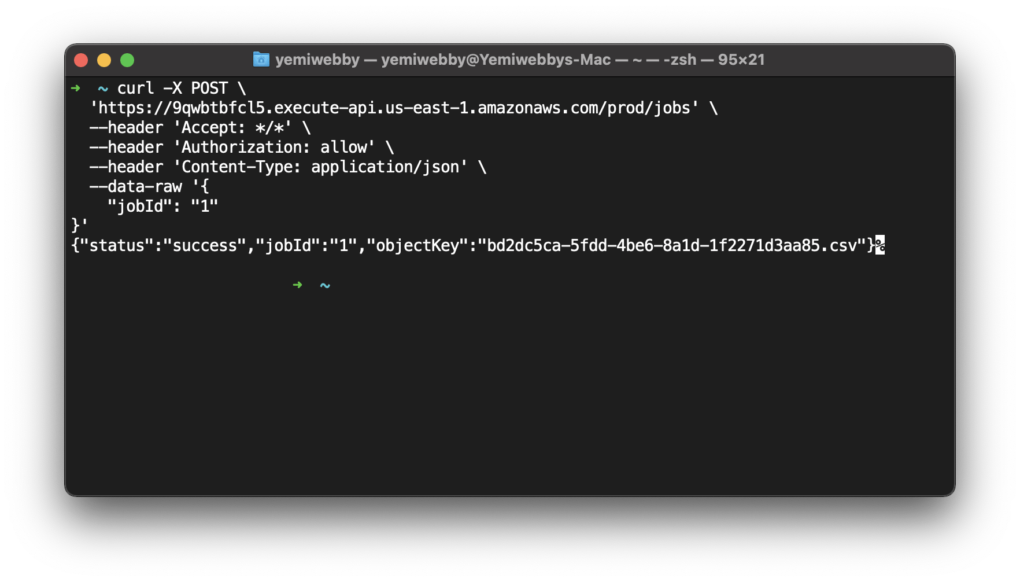The image size is (1020, 582).
Task: Click the cyan tilde on the lower prompt line
Action: coord(324,285)
